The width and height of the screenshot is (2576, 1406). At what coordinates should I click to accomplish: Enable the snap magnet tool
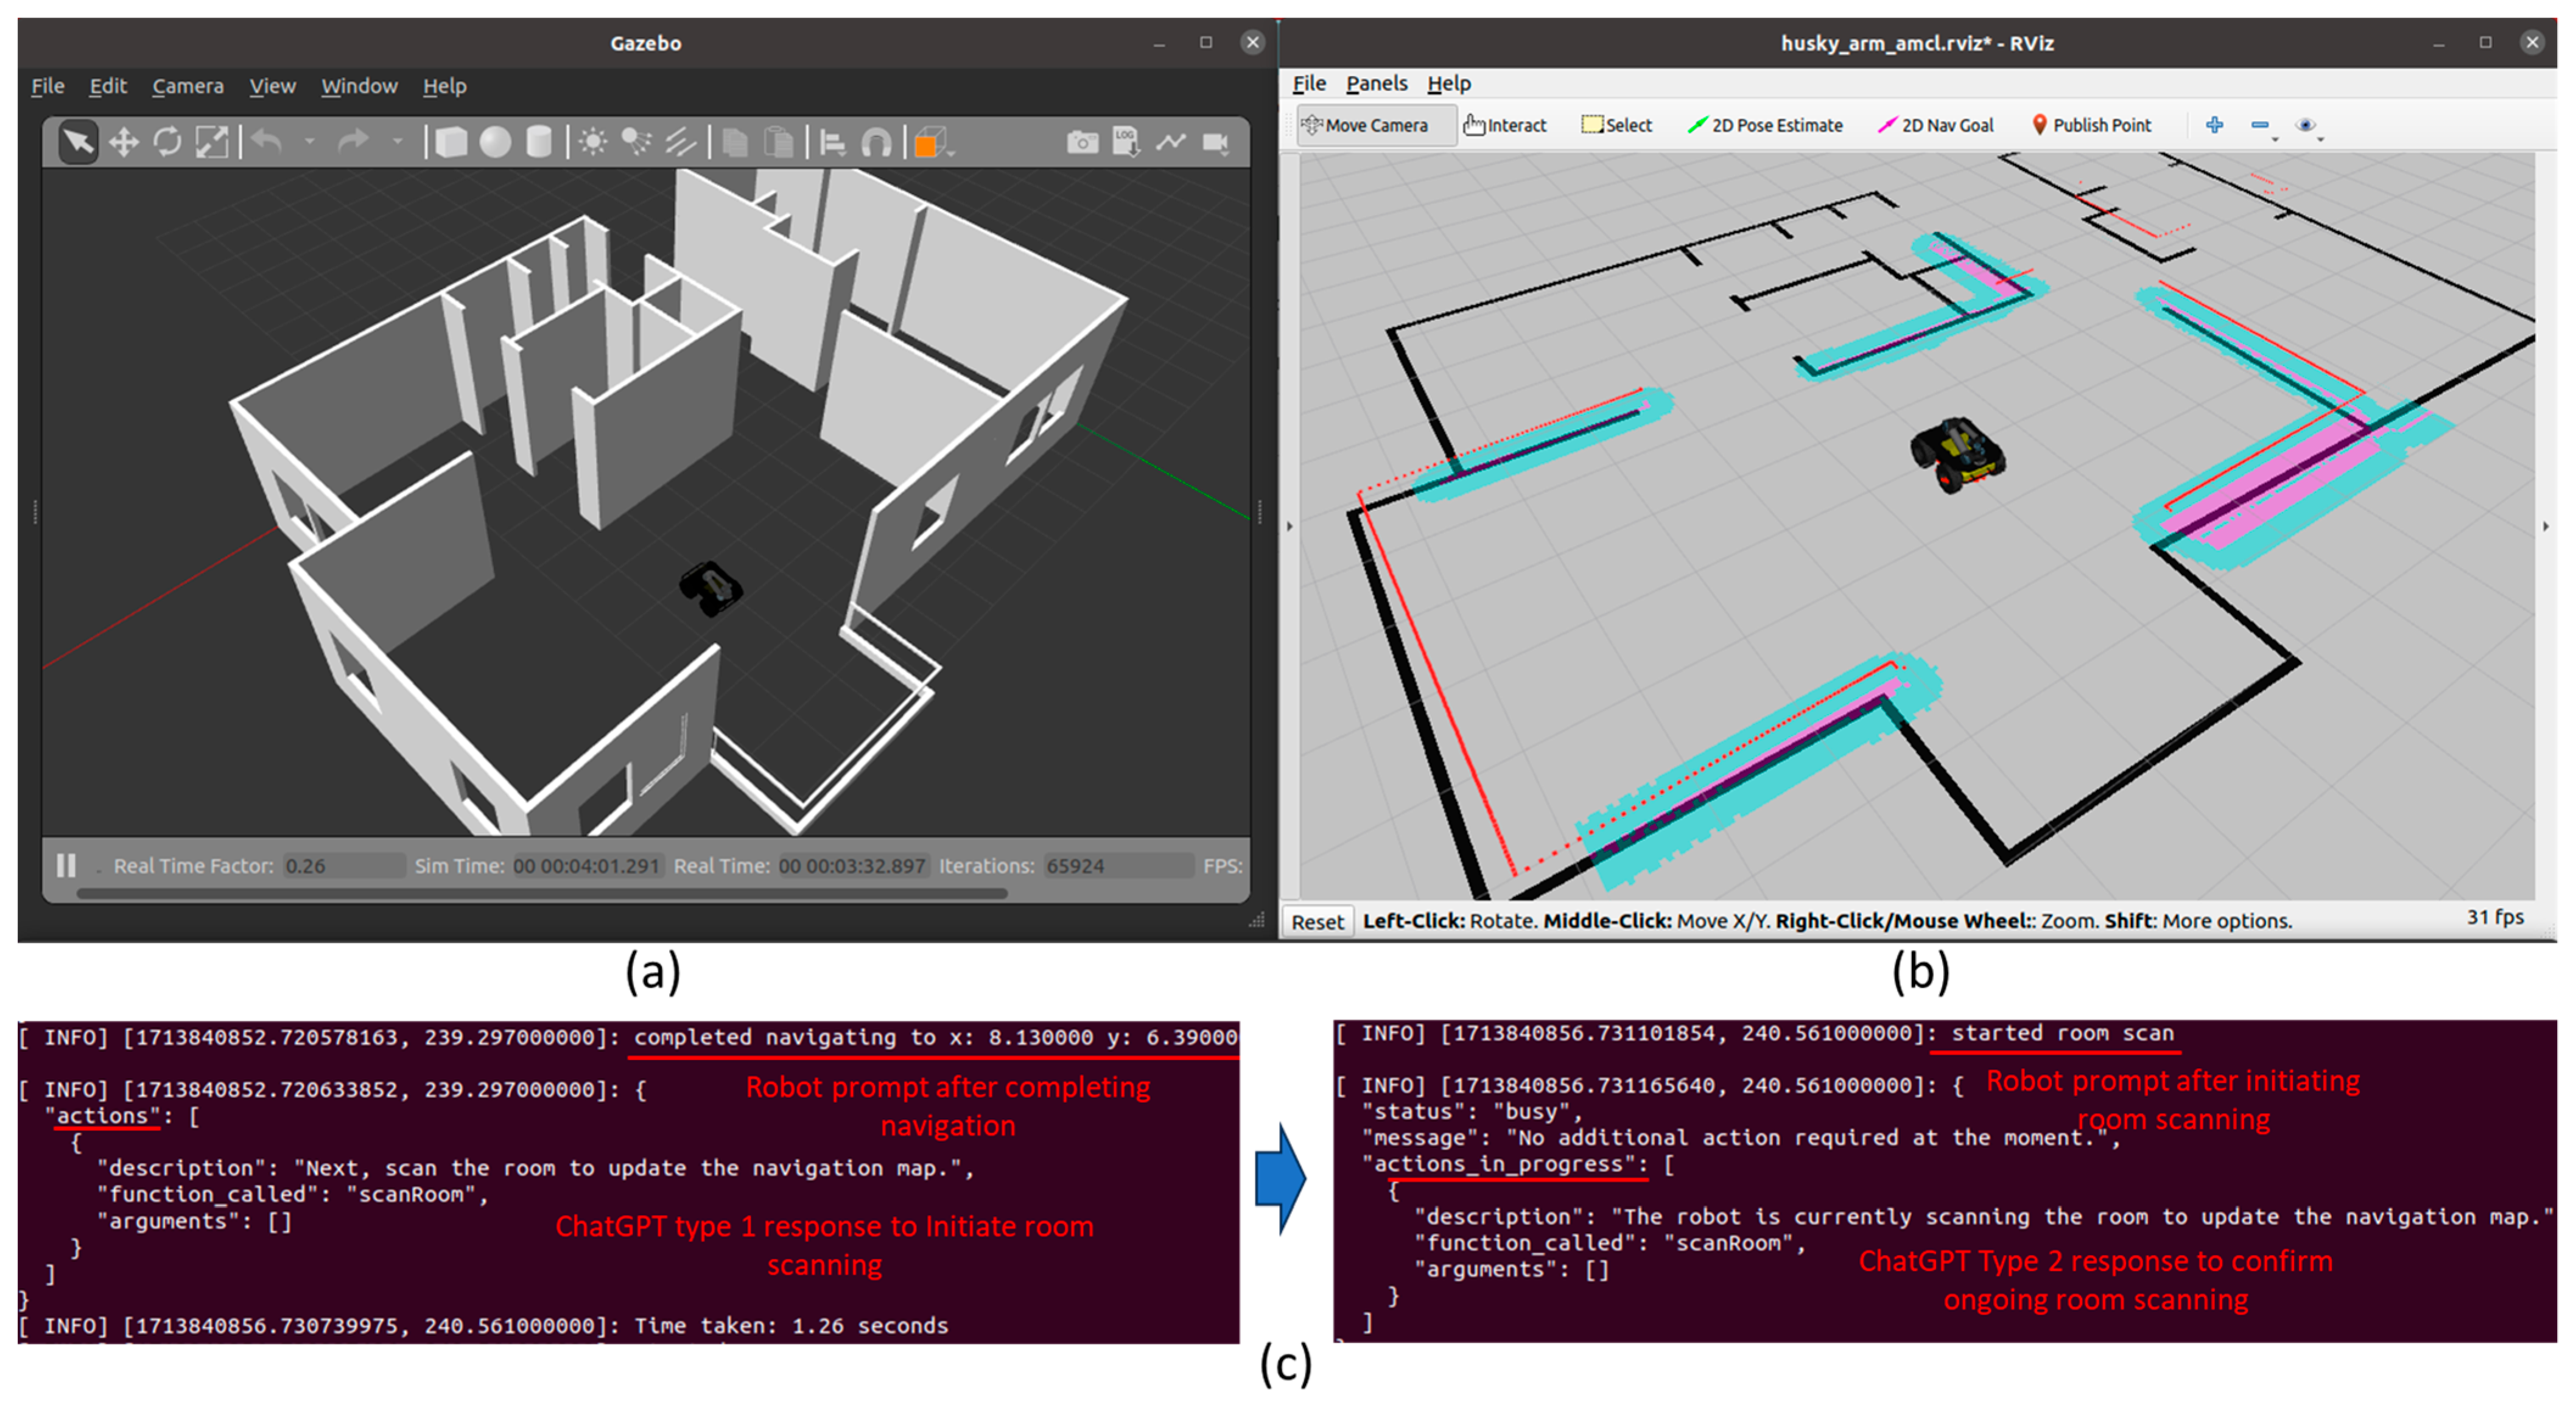coord(877,142)
